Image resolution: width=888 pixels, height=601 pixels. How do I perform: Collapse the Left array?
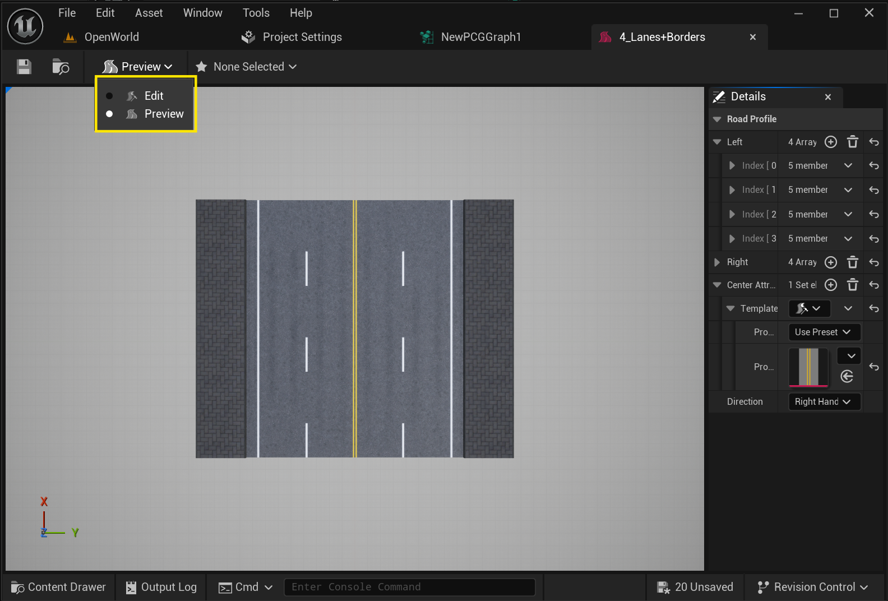tap(717, 142)
